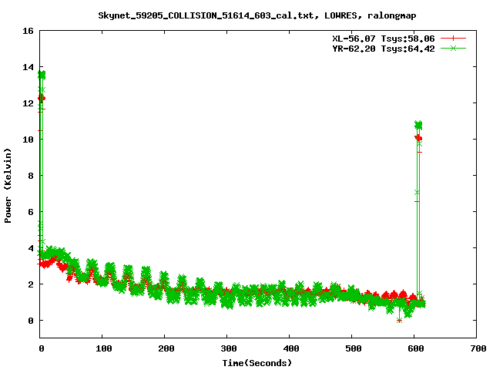Click y-axis tick label 6
This screenshot has width=493, height=370.
tap(31, 212)
